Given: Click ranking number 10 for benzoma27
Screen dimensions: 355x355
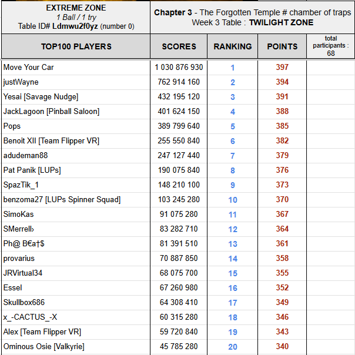Looking at the screenshot, I should (x=233, y=200).
